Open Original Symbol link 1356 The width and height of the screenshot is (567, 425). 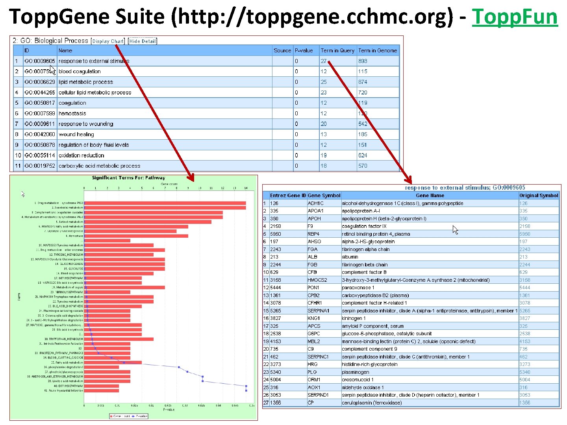tap(525, 403)
